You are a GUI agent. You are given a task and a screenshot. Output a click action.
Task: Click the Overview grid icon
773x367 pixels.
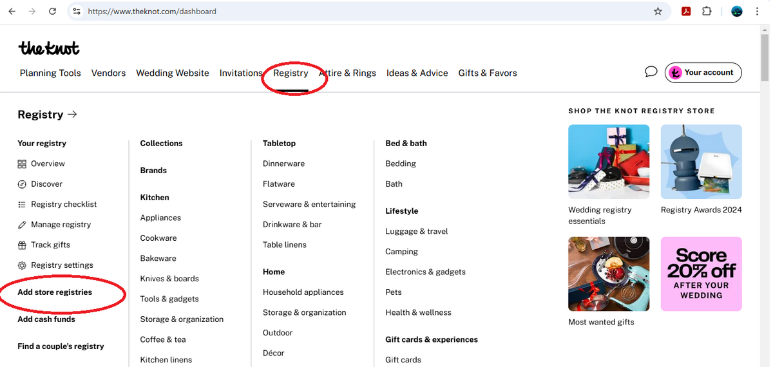[x=22, y=164]
